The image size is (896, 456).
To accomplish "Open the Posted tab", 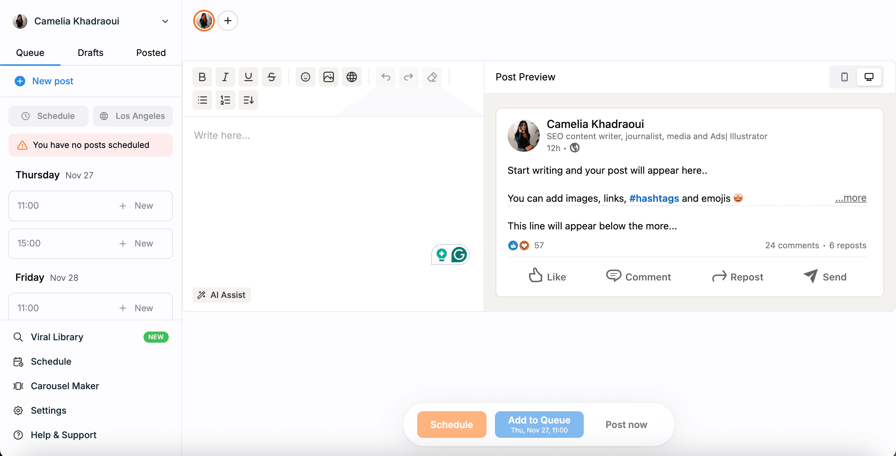I will click(x=151, y=53).
